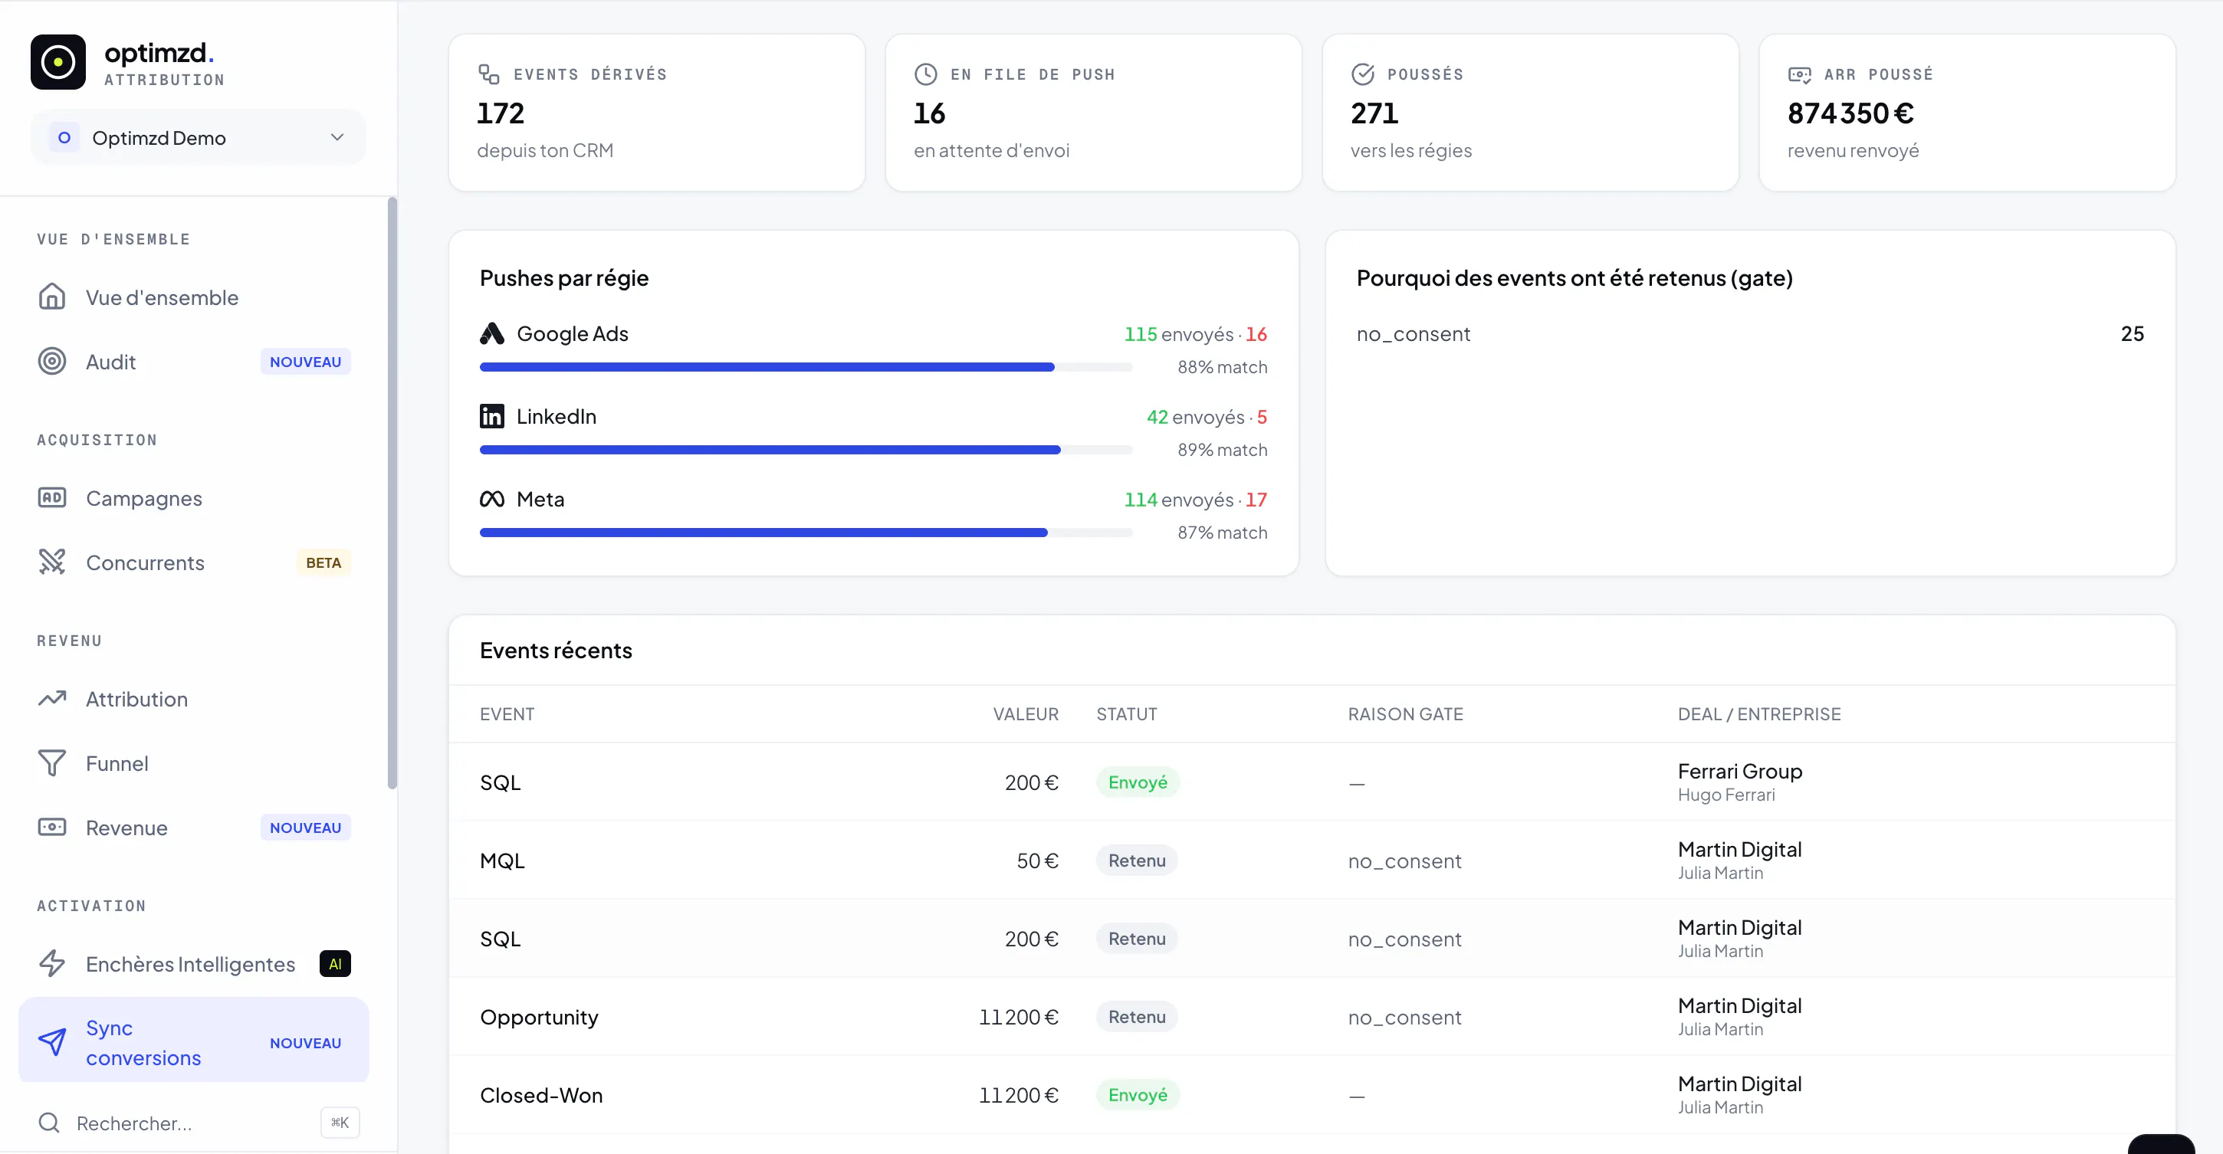Open the Funnel filter icon

click(x=52, y=763)
